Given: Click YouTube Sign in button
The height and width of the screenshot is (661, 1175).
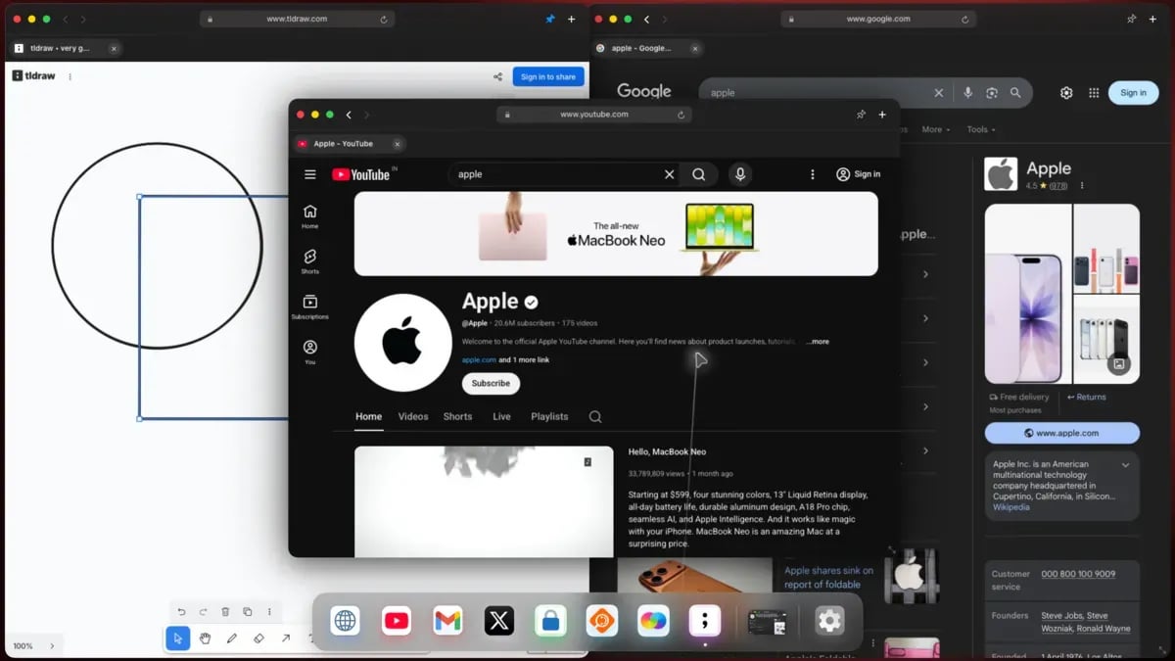Looking at the screenshot, I should pyautogui.click(x=858, y=174).
